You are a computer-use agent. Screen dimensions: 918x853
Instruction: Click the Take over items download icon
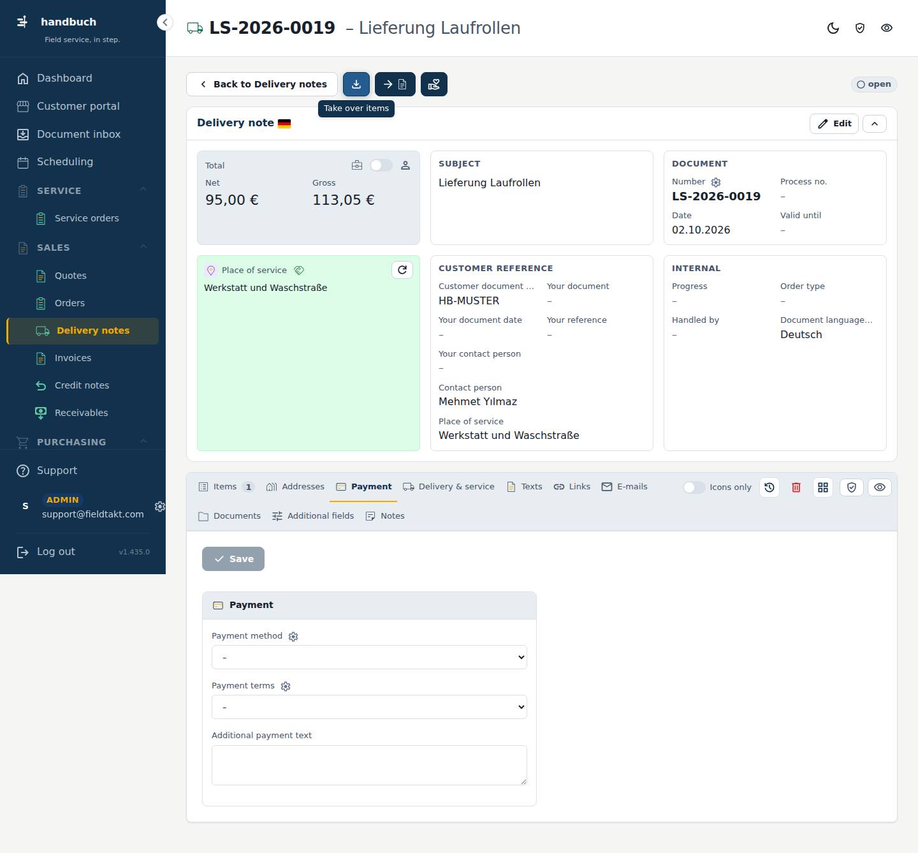tap(356, 84)
